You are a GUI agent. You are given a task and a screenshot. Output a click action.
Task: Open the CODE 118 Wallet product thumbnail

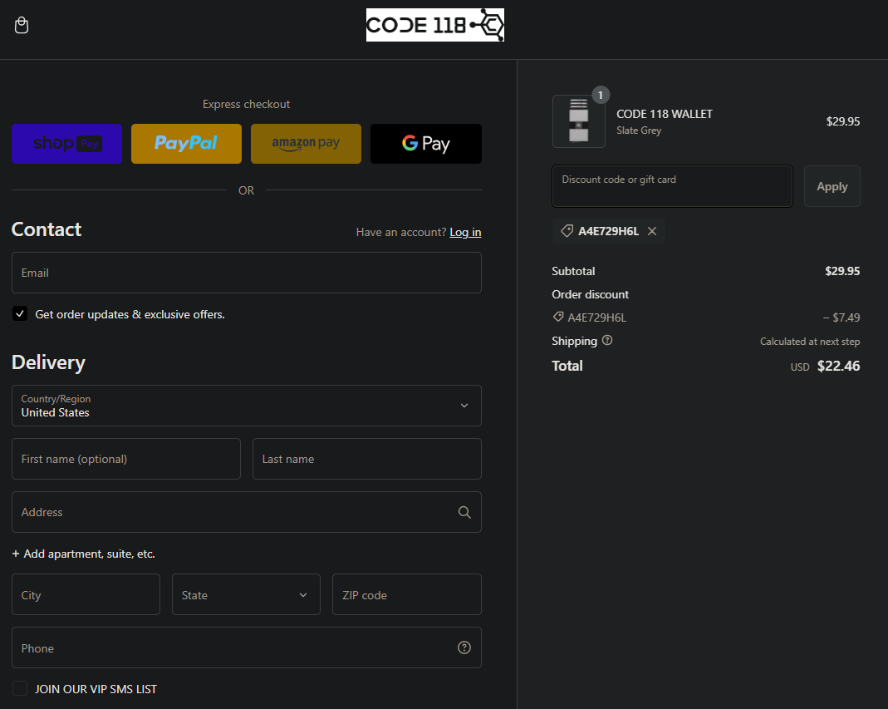pyautogui.click(x=579, y=121)
